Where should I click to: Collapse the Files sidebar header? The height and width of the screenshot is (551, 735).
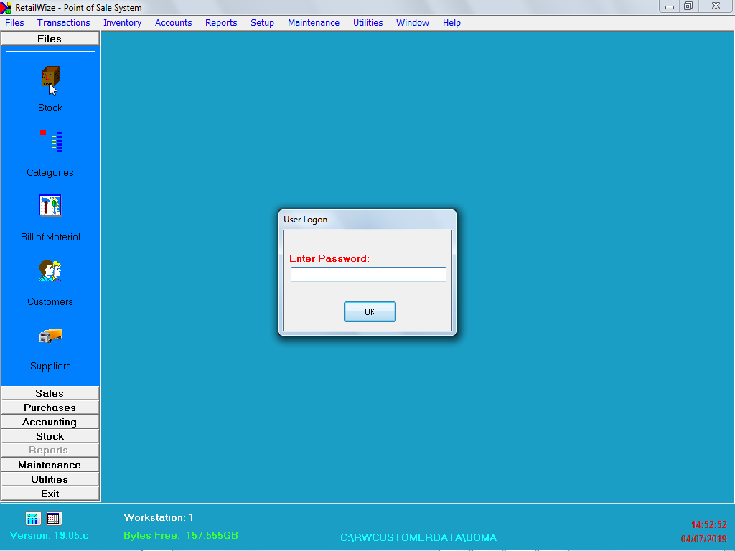click(50, 39)
